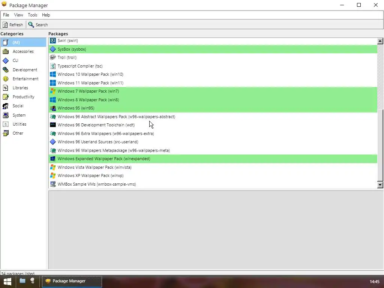384x288 pixels.
Task: Select the Development category icon
Action: [x=6, y=70]
